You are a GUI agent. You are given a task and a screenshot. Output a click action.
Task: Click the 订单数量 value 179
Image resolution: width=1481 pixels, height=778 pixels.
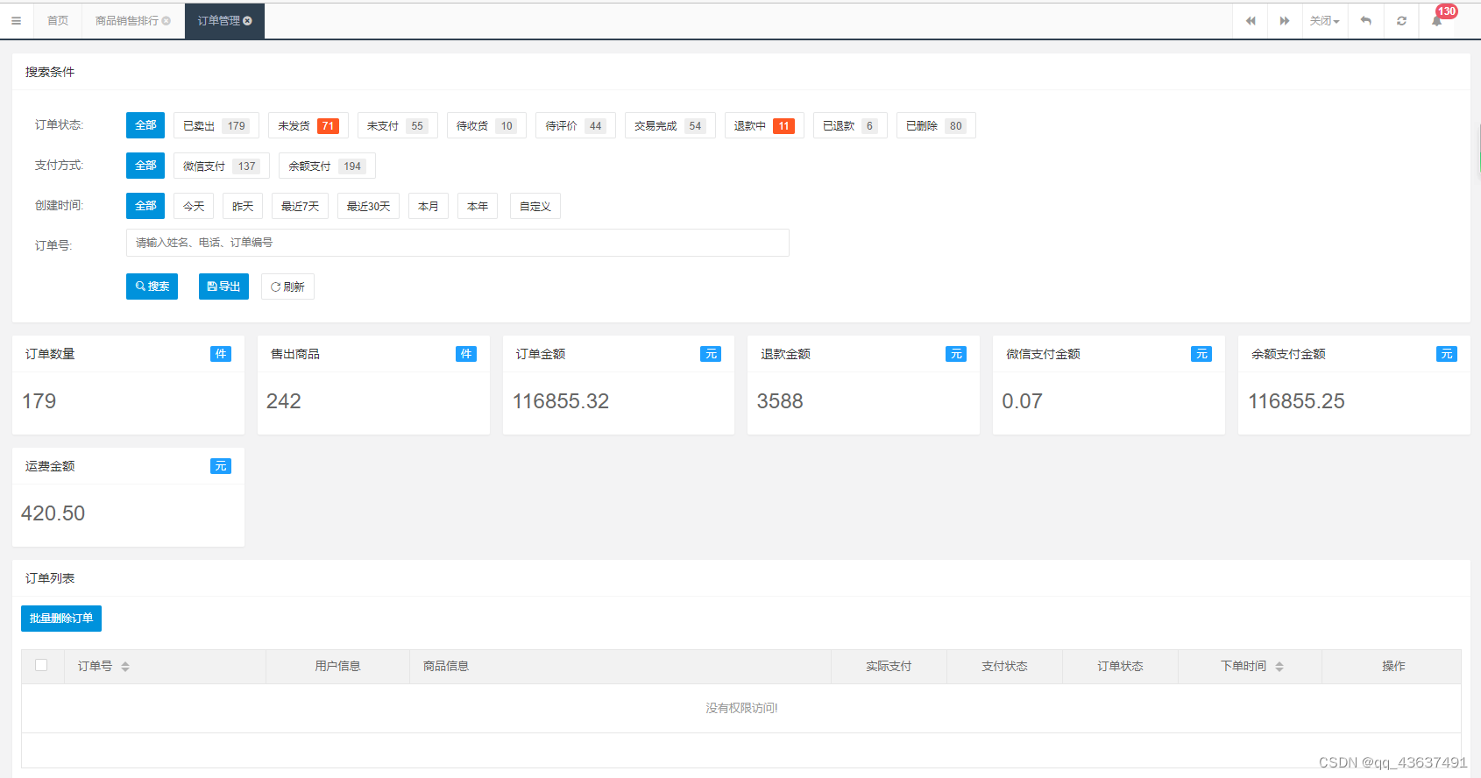pos(39,401)
